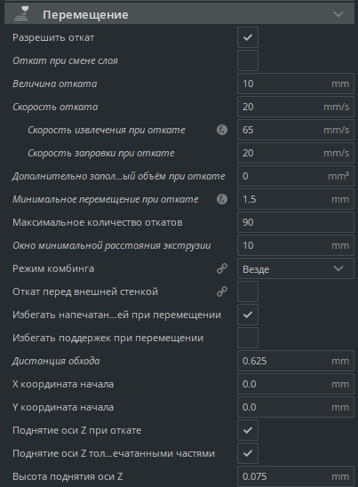Screen dimensions: 358x487
Task: Focus the Дистанция обхода value field
Action: 296,361
